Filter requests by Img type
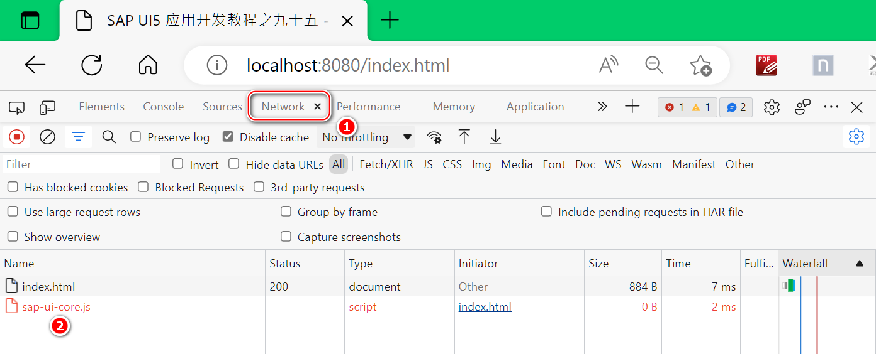The image size is (876, 354). pos(481,164)
